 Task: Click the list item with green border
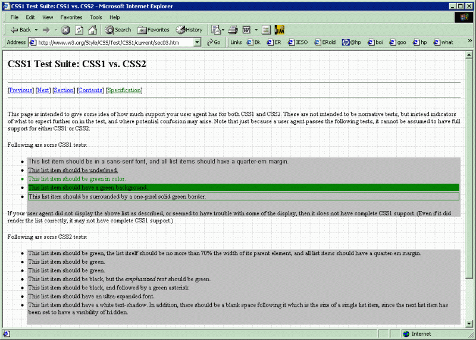click(243, 197)
